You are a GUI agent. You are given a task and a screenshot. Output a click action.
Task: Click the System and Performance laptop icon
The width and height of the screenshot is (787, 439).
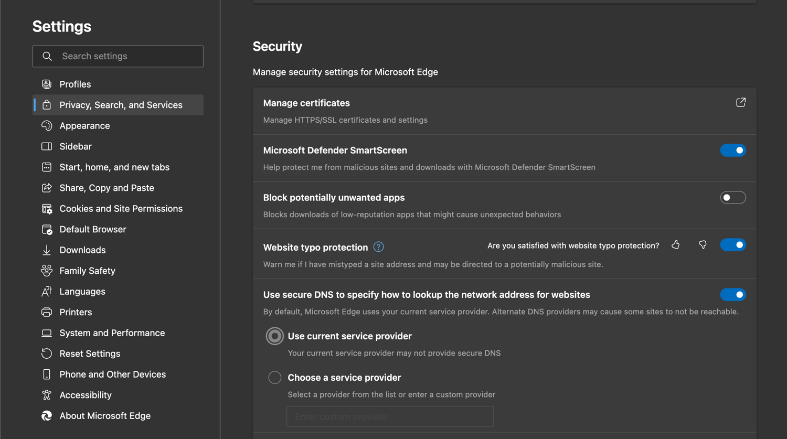47,333
